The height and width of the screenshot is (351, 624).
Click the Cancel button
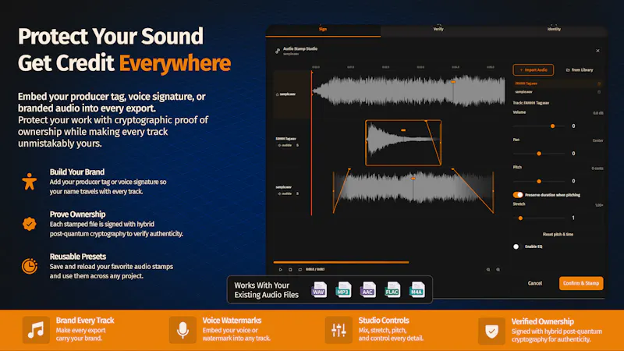535,283
